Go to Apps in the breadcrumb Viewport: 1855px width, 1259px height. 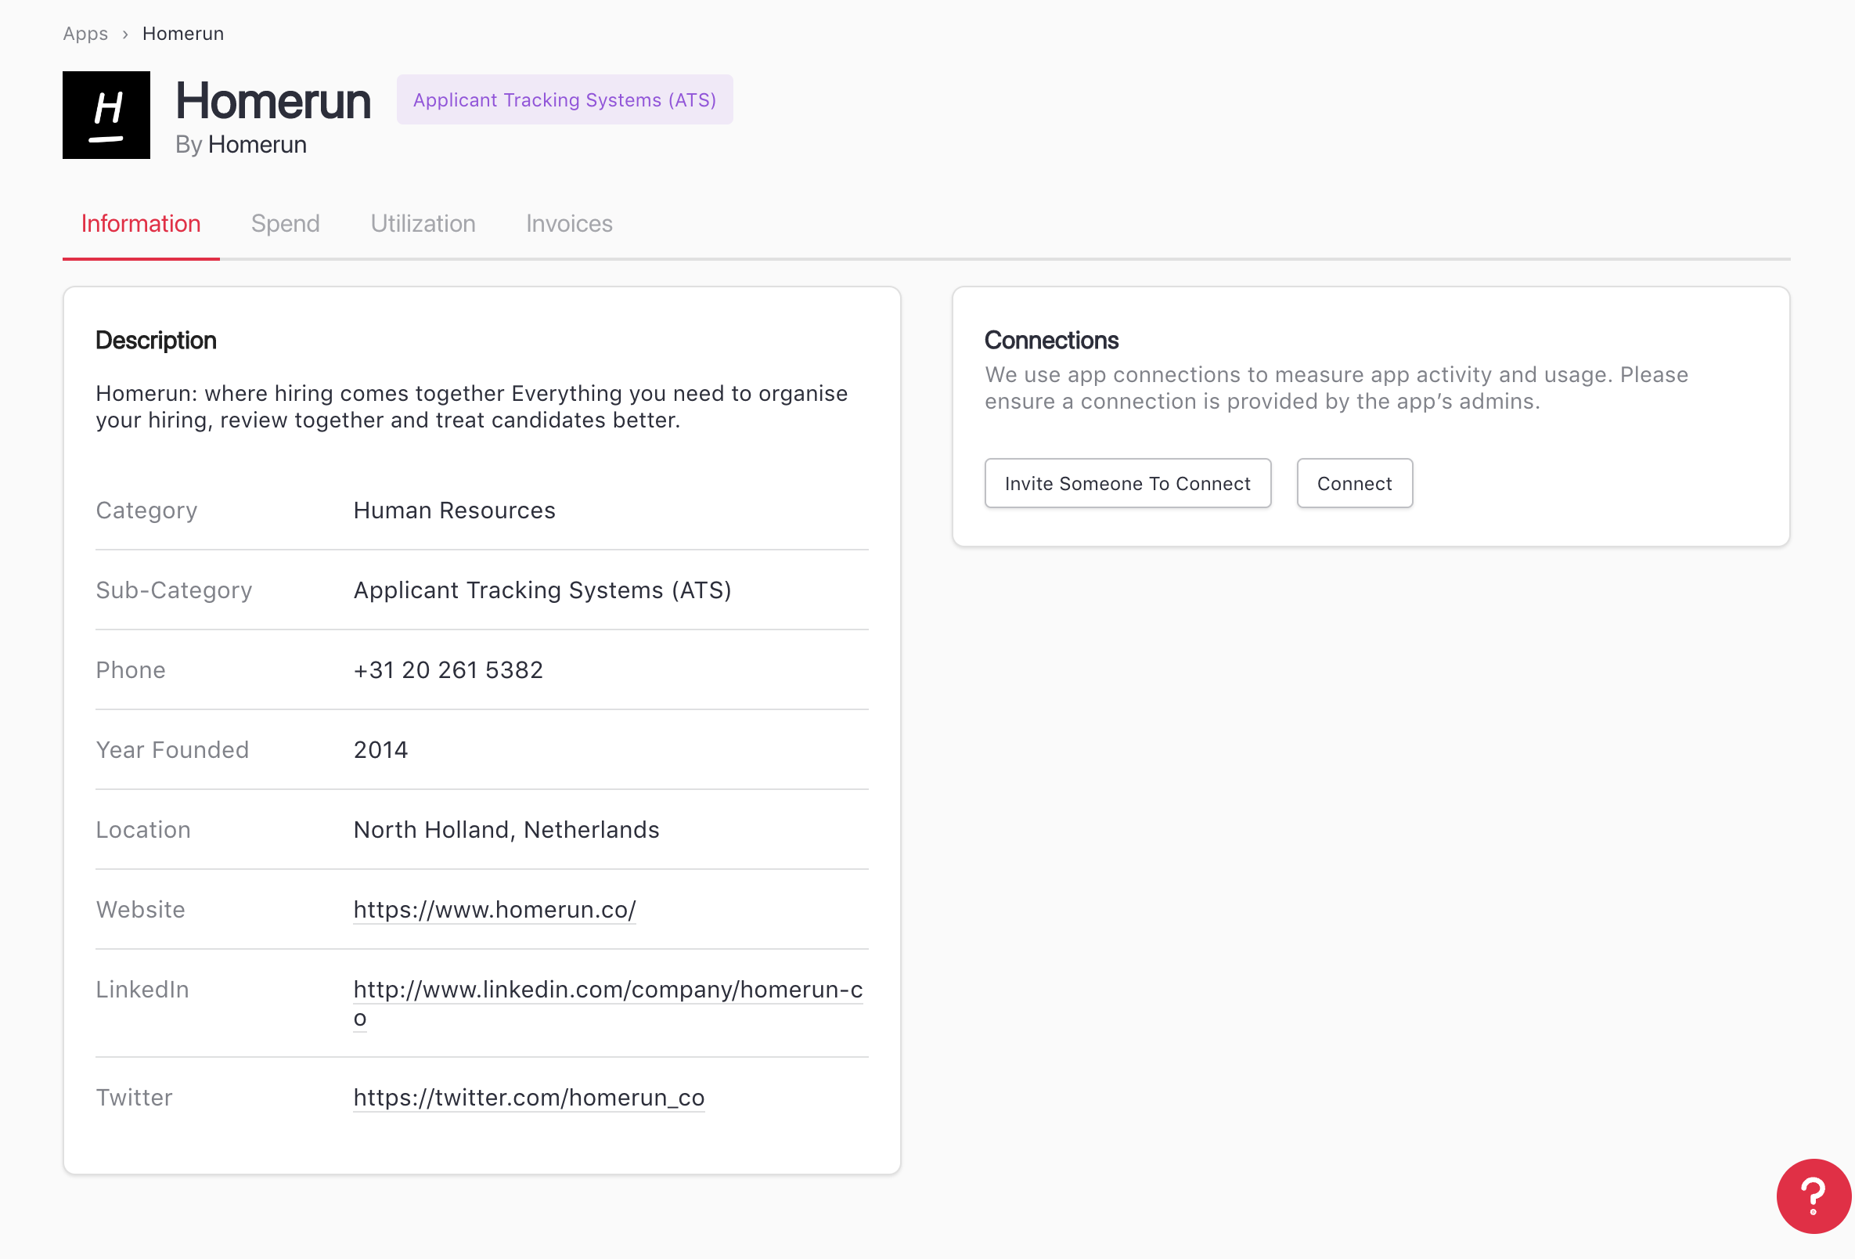coord(85,34)
